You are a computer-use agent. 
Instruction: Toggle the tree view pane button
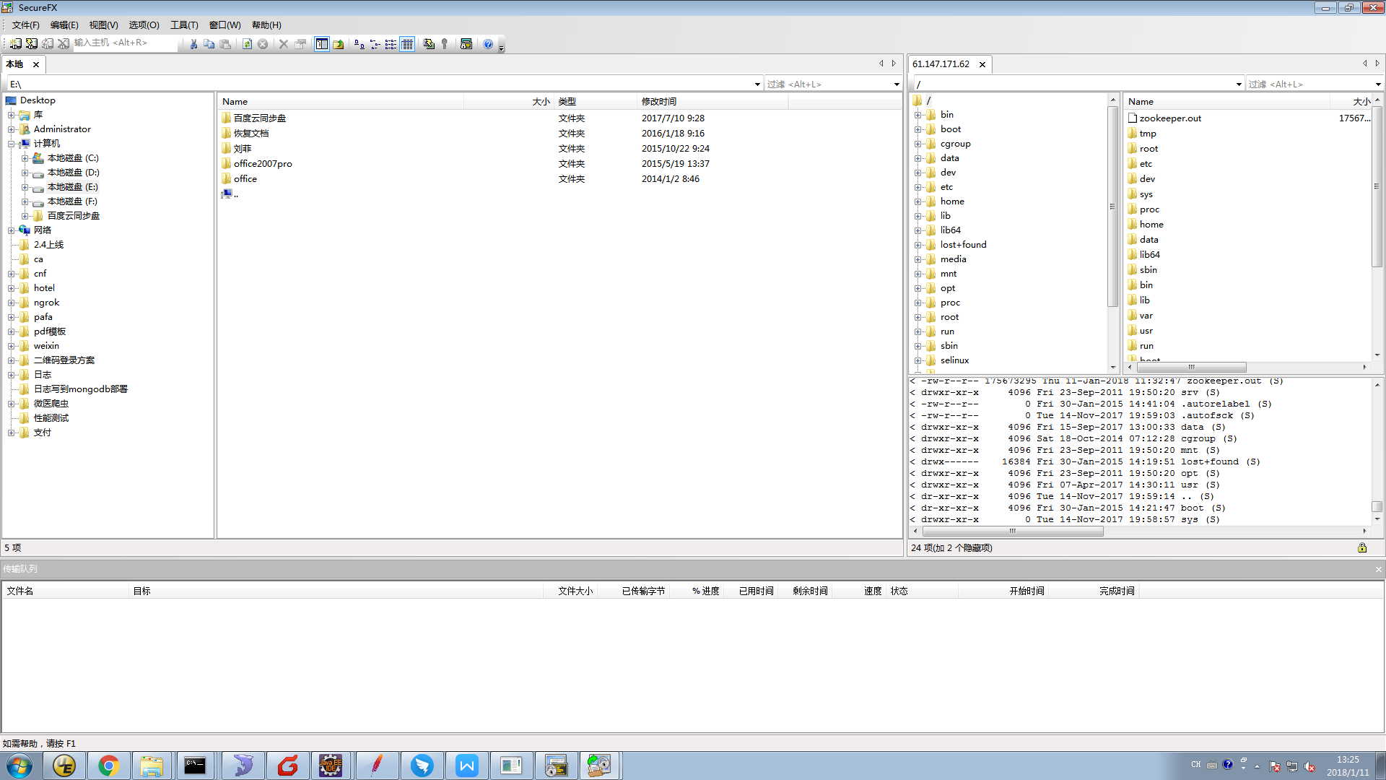pyautogui.click(x=322, y=44)
